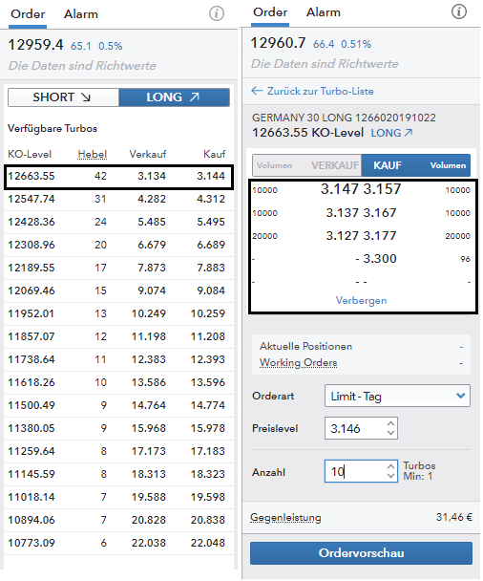Select turbo with KO-Level 12663.55
Screen dimensions: 483x581
[118, 177]
